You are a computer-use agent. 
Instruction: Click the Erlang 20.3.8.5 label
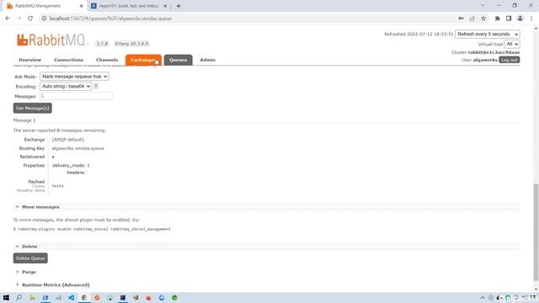(131, 44)
